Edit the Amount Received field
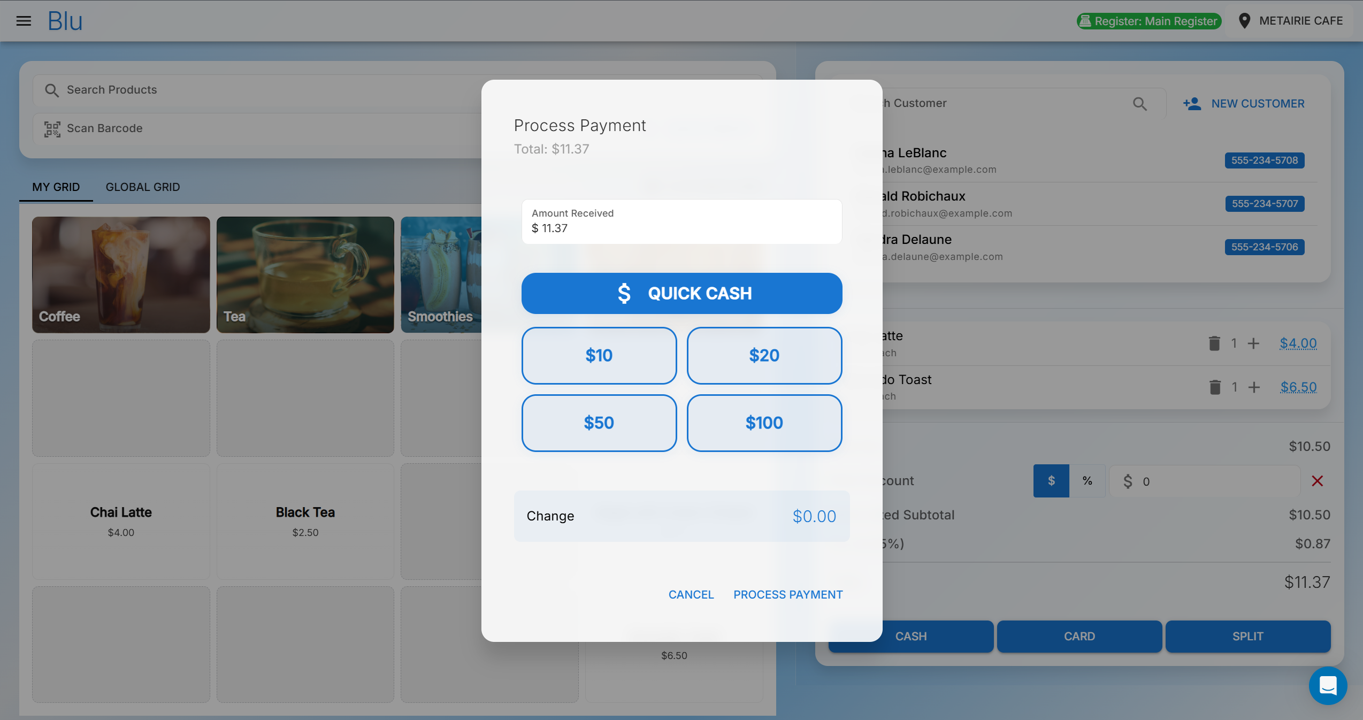Image resolution: width=1363 pixels, height=720 pixels. pyautogui.click(x=681, y=227)
